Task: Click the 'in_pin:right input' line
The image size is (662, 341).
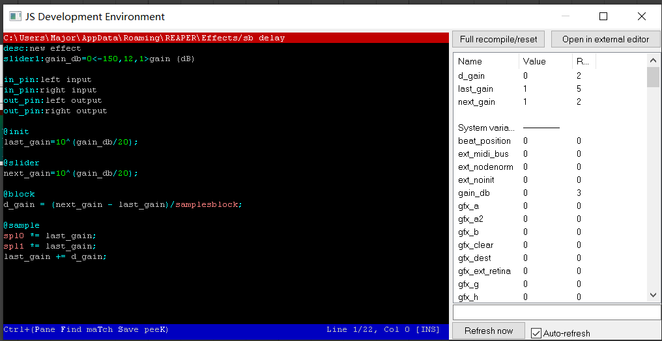Action: pos(50,90)
